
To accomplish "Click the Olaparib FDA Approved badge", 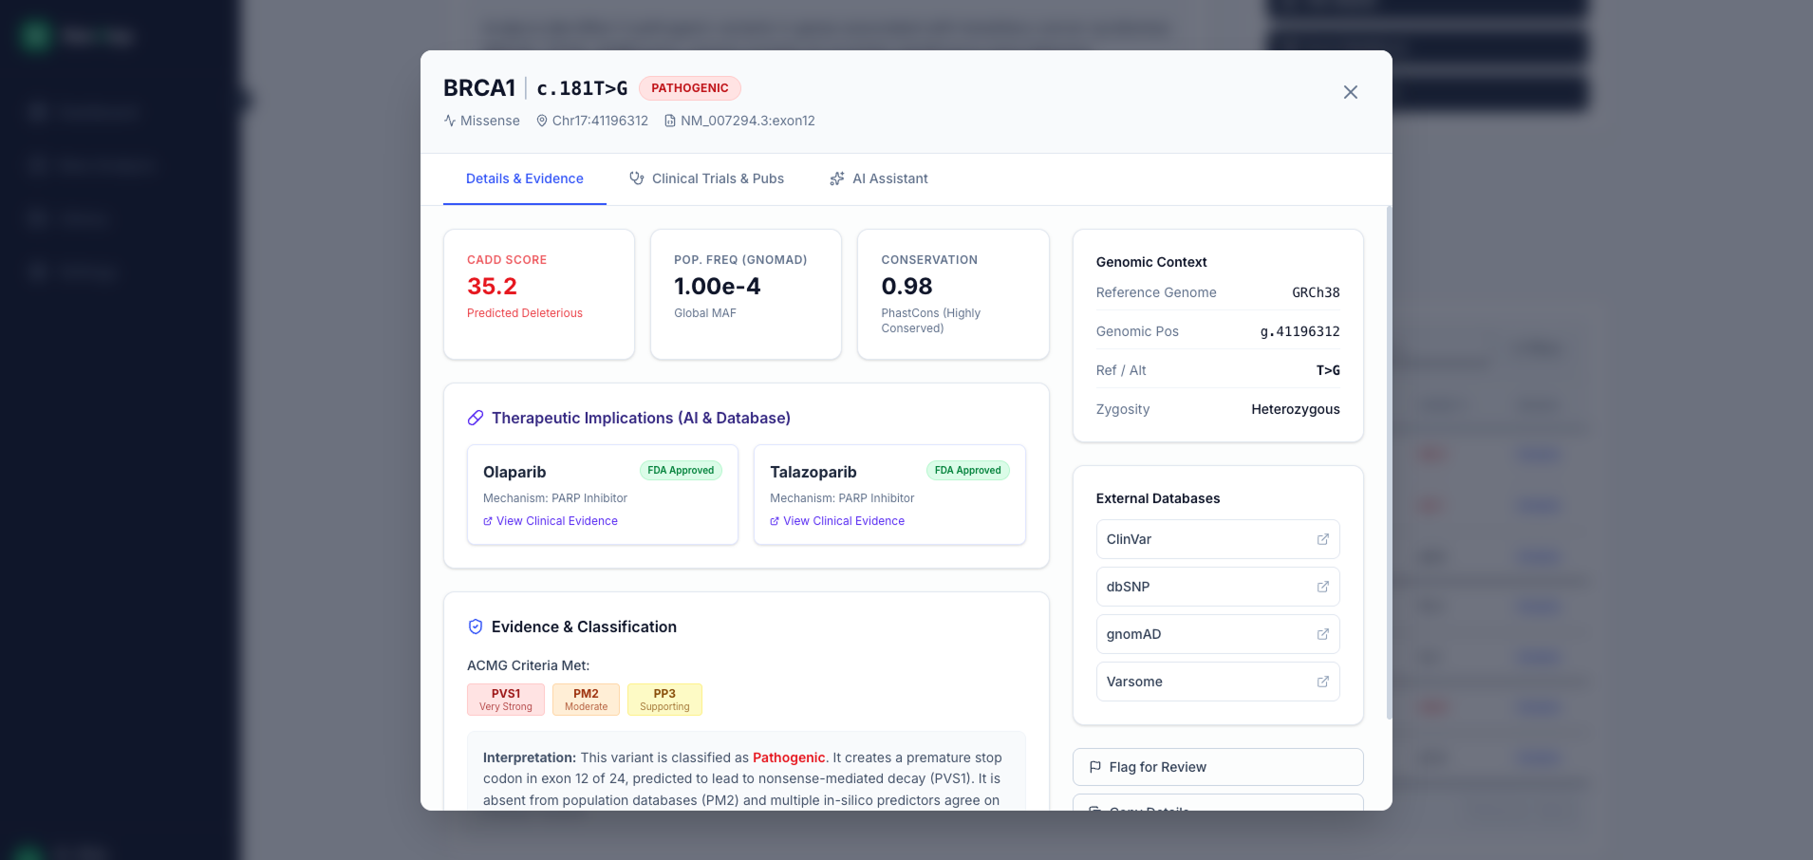I will pyautogui.click(x=681, y=471).
